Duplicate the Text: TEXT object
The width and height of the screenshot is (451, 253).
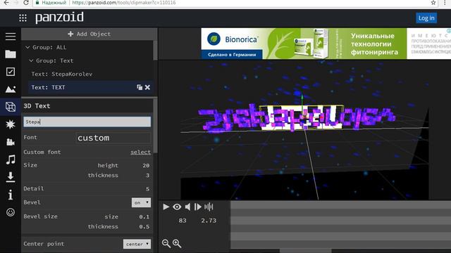pos(140,87)
